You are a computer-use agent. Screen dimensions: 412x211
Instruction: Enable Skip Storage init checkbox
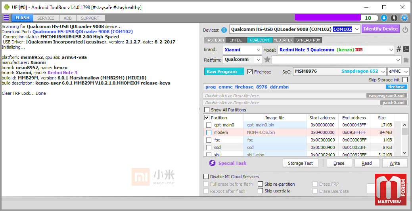[x=405, y=79]
